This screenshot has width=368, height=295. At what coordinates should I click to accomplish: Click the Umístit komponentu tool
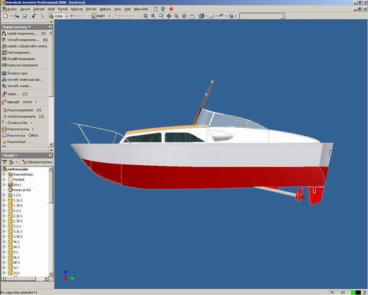(x=21, y=33)
